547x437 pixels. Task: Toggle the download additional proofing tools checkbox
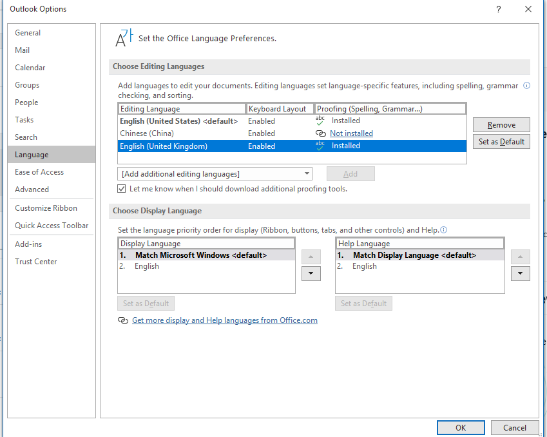tap(121, 189)
